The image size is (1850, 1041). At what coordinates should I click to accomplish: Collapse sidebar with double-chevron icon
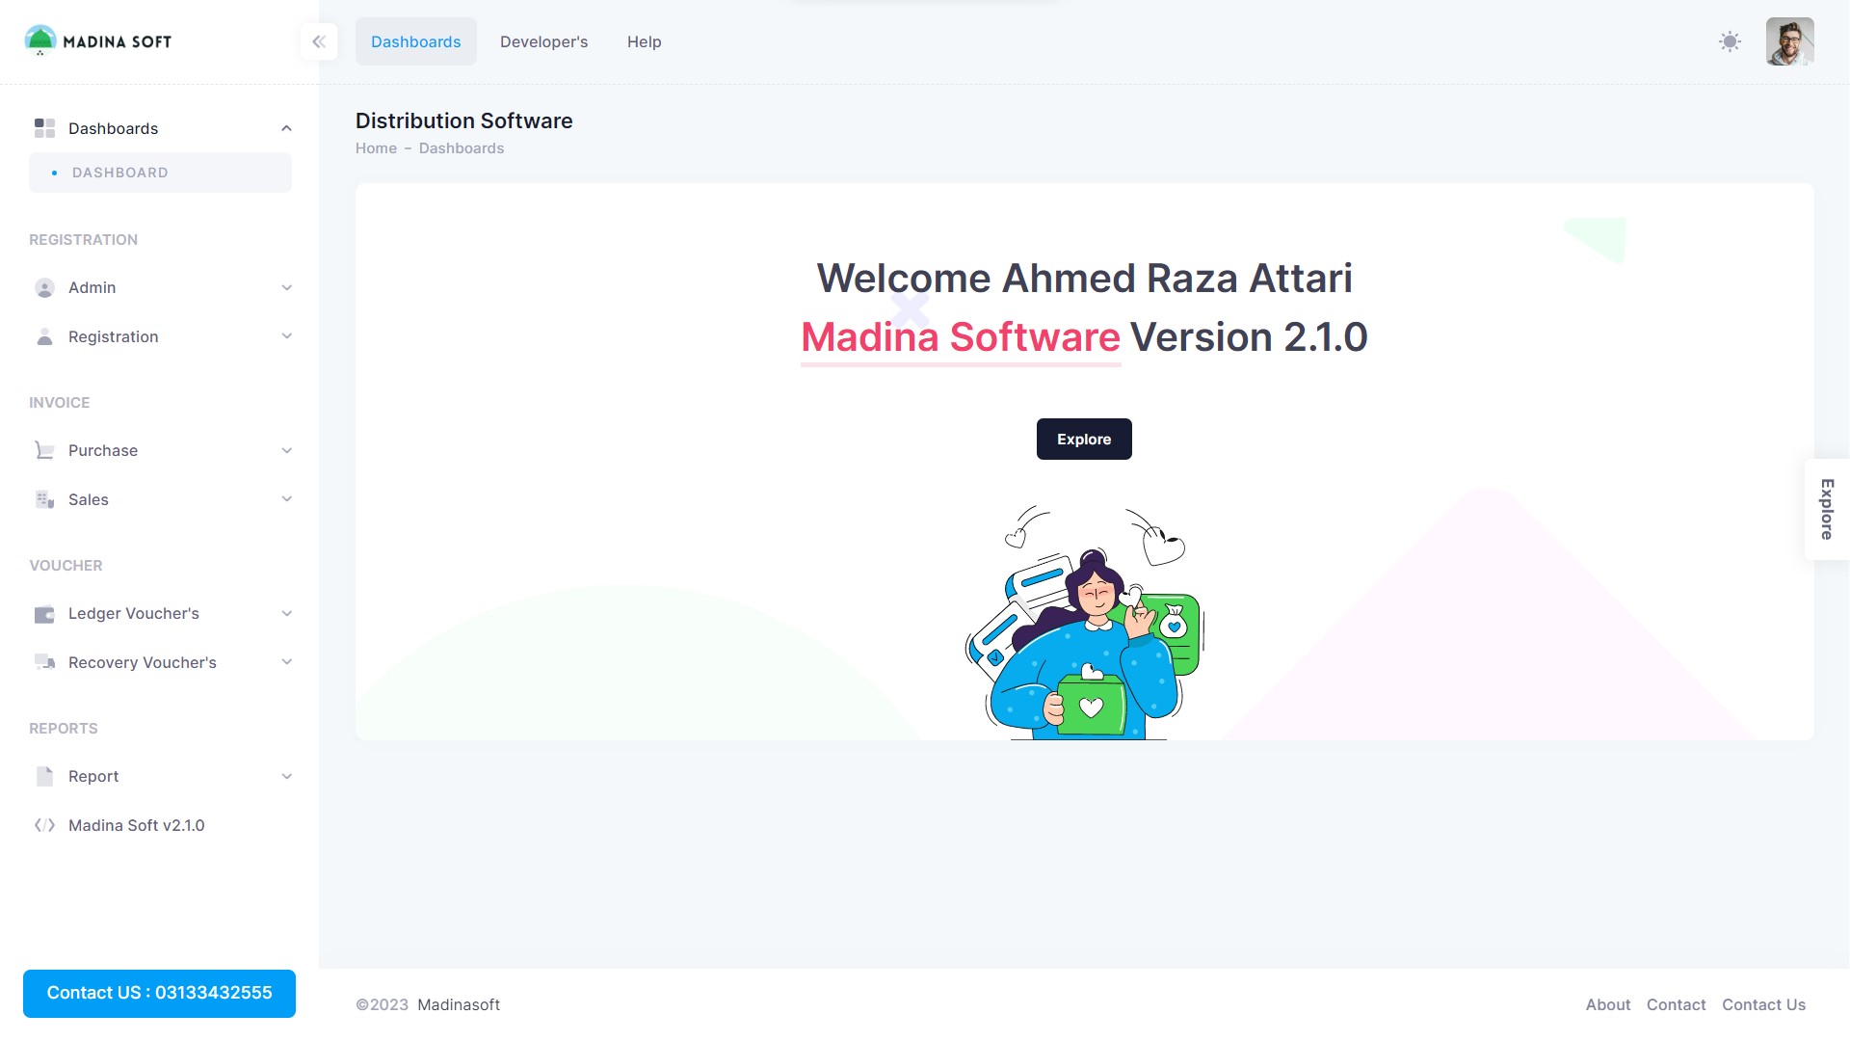tap(319, 41)
